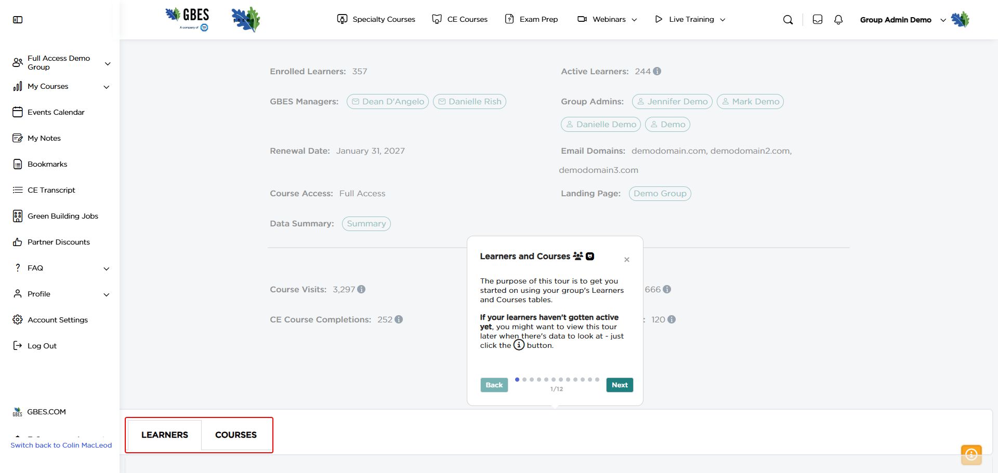Image resolution: width=998 pixels, height=473 pixels.
Task: Show Active Learners info tooltip
Action: click(657, 71)
